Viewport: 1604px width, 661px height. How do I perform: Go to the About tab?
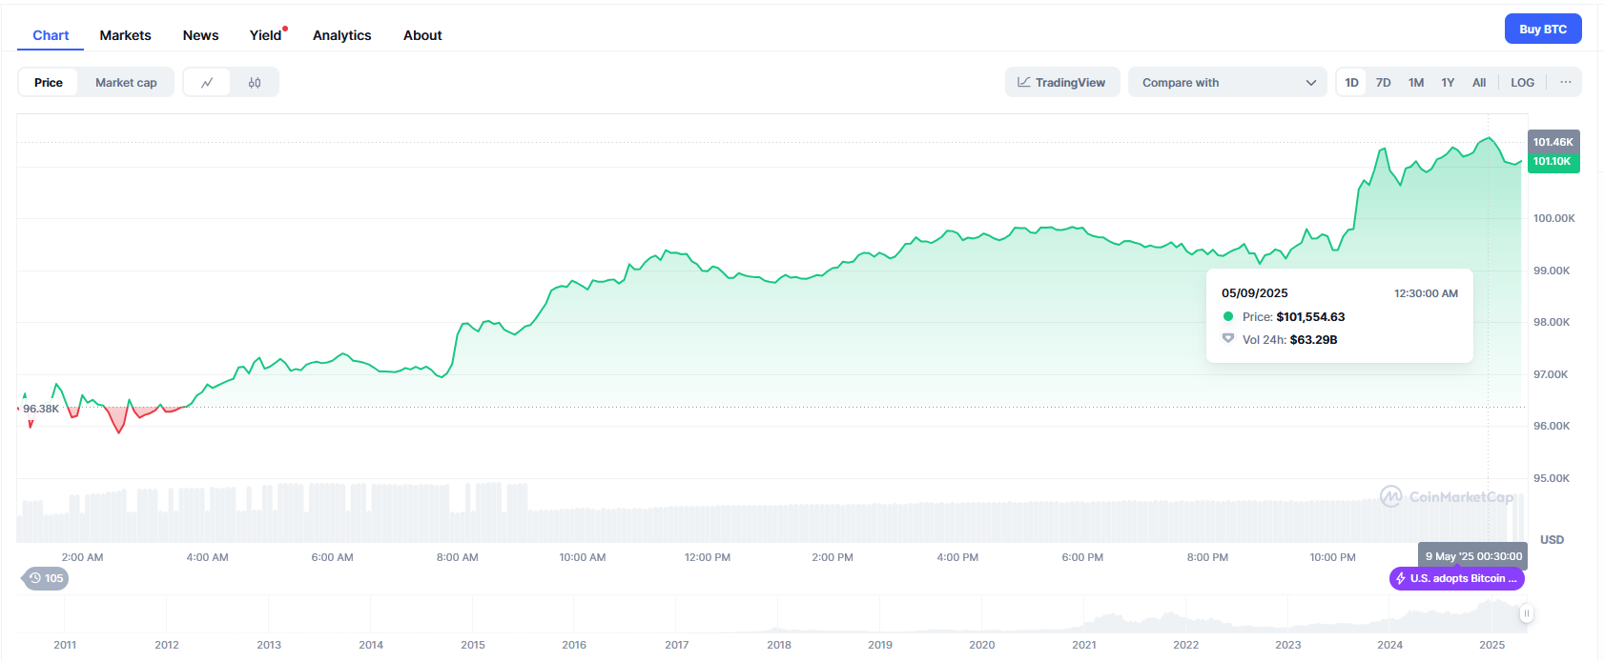[422, 35]
